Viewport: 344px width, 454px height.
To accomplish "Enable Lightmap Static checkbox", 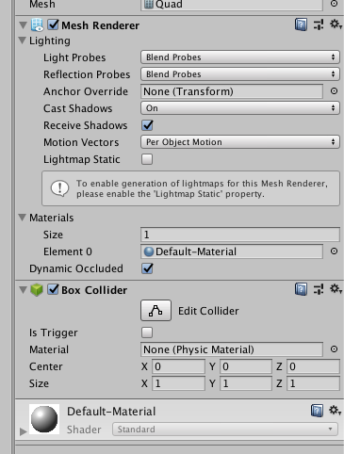I will [147, 159].
